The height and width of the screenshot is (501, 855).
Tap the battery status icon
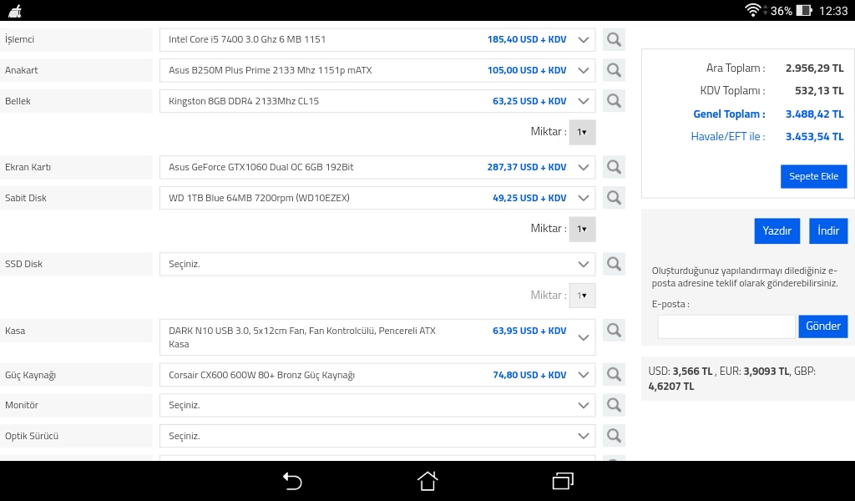[x=804, y=10]
